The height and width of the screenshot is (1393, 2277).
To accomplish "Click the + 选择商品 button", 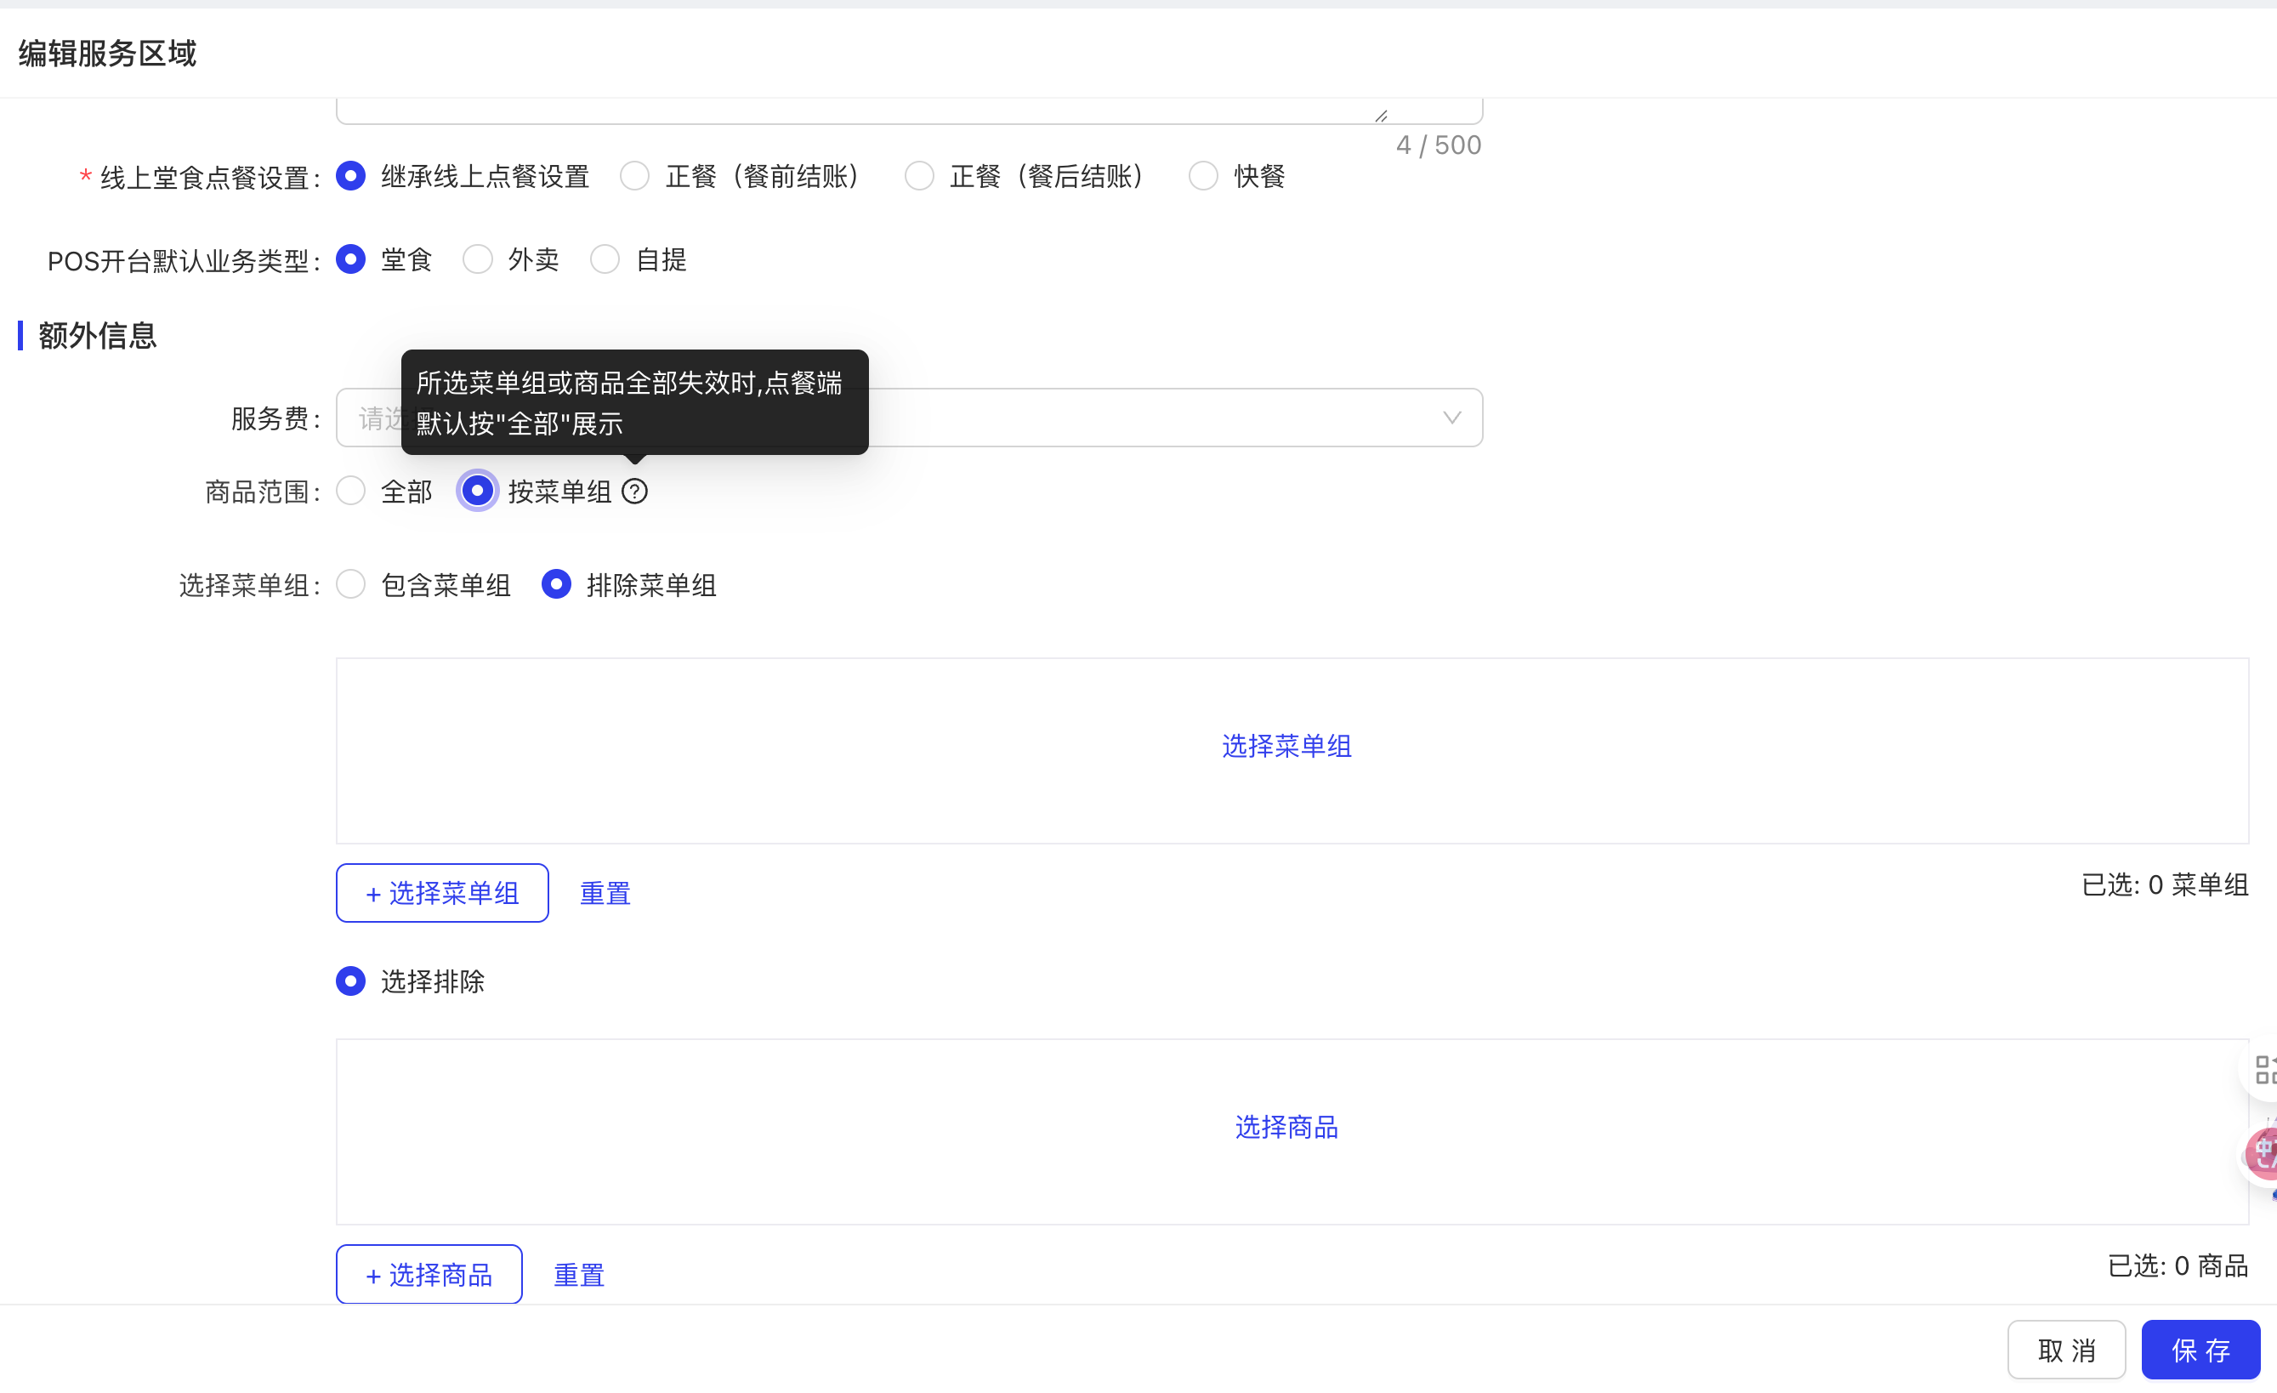I will 429,1274.
